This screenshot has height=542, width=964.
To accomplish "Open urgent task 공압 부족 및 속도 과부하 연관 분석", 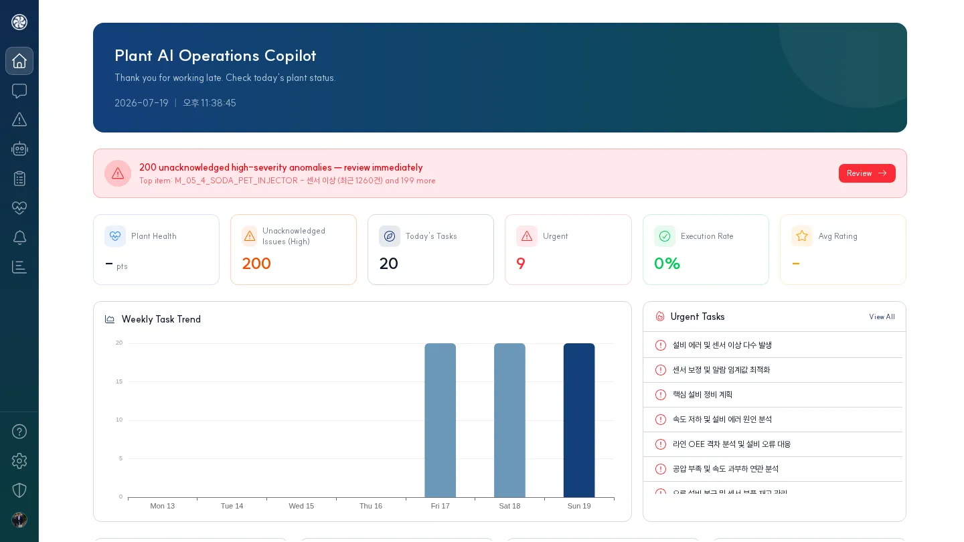I will click(x=773, y=469).
